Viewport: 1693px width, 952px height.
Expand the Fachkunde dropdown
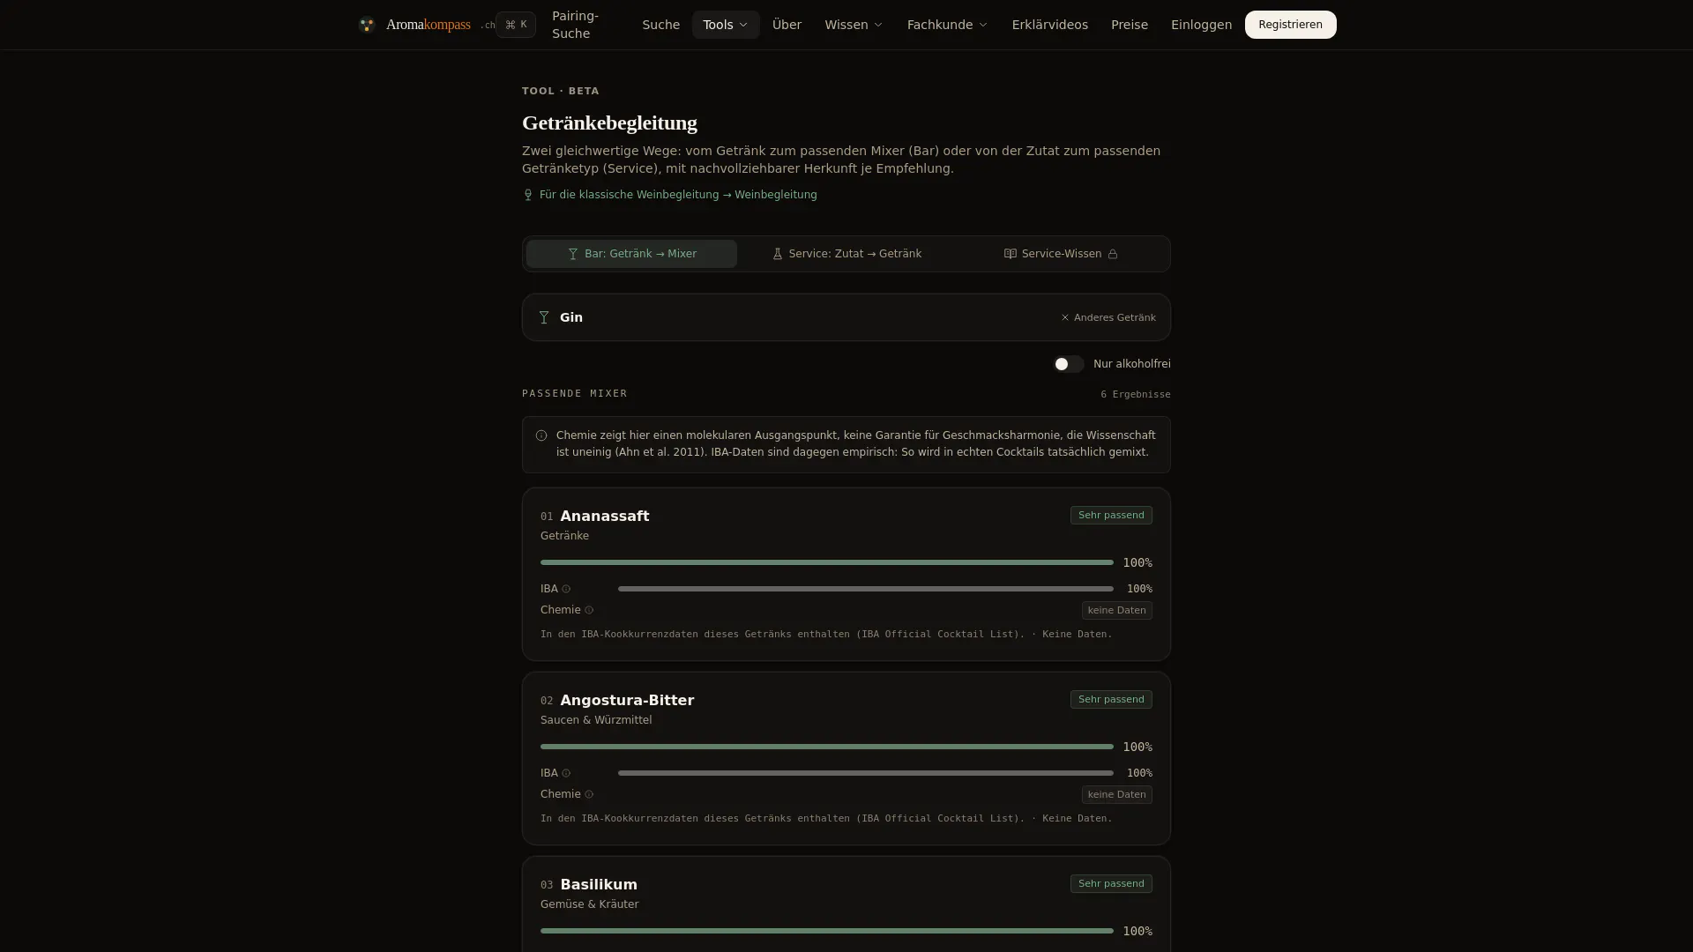coord(947,25)
